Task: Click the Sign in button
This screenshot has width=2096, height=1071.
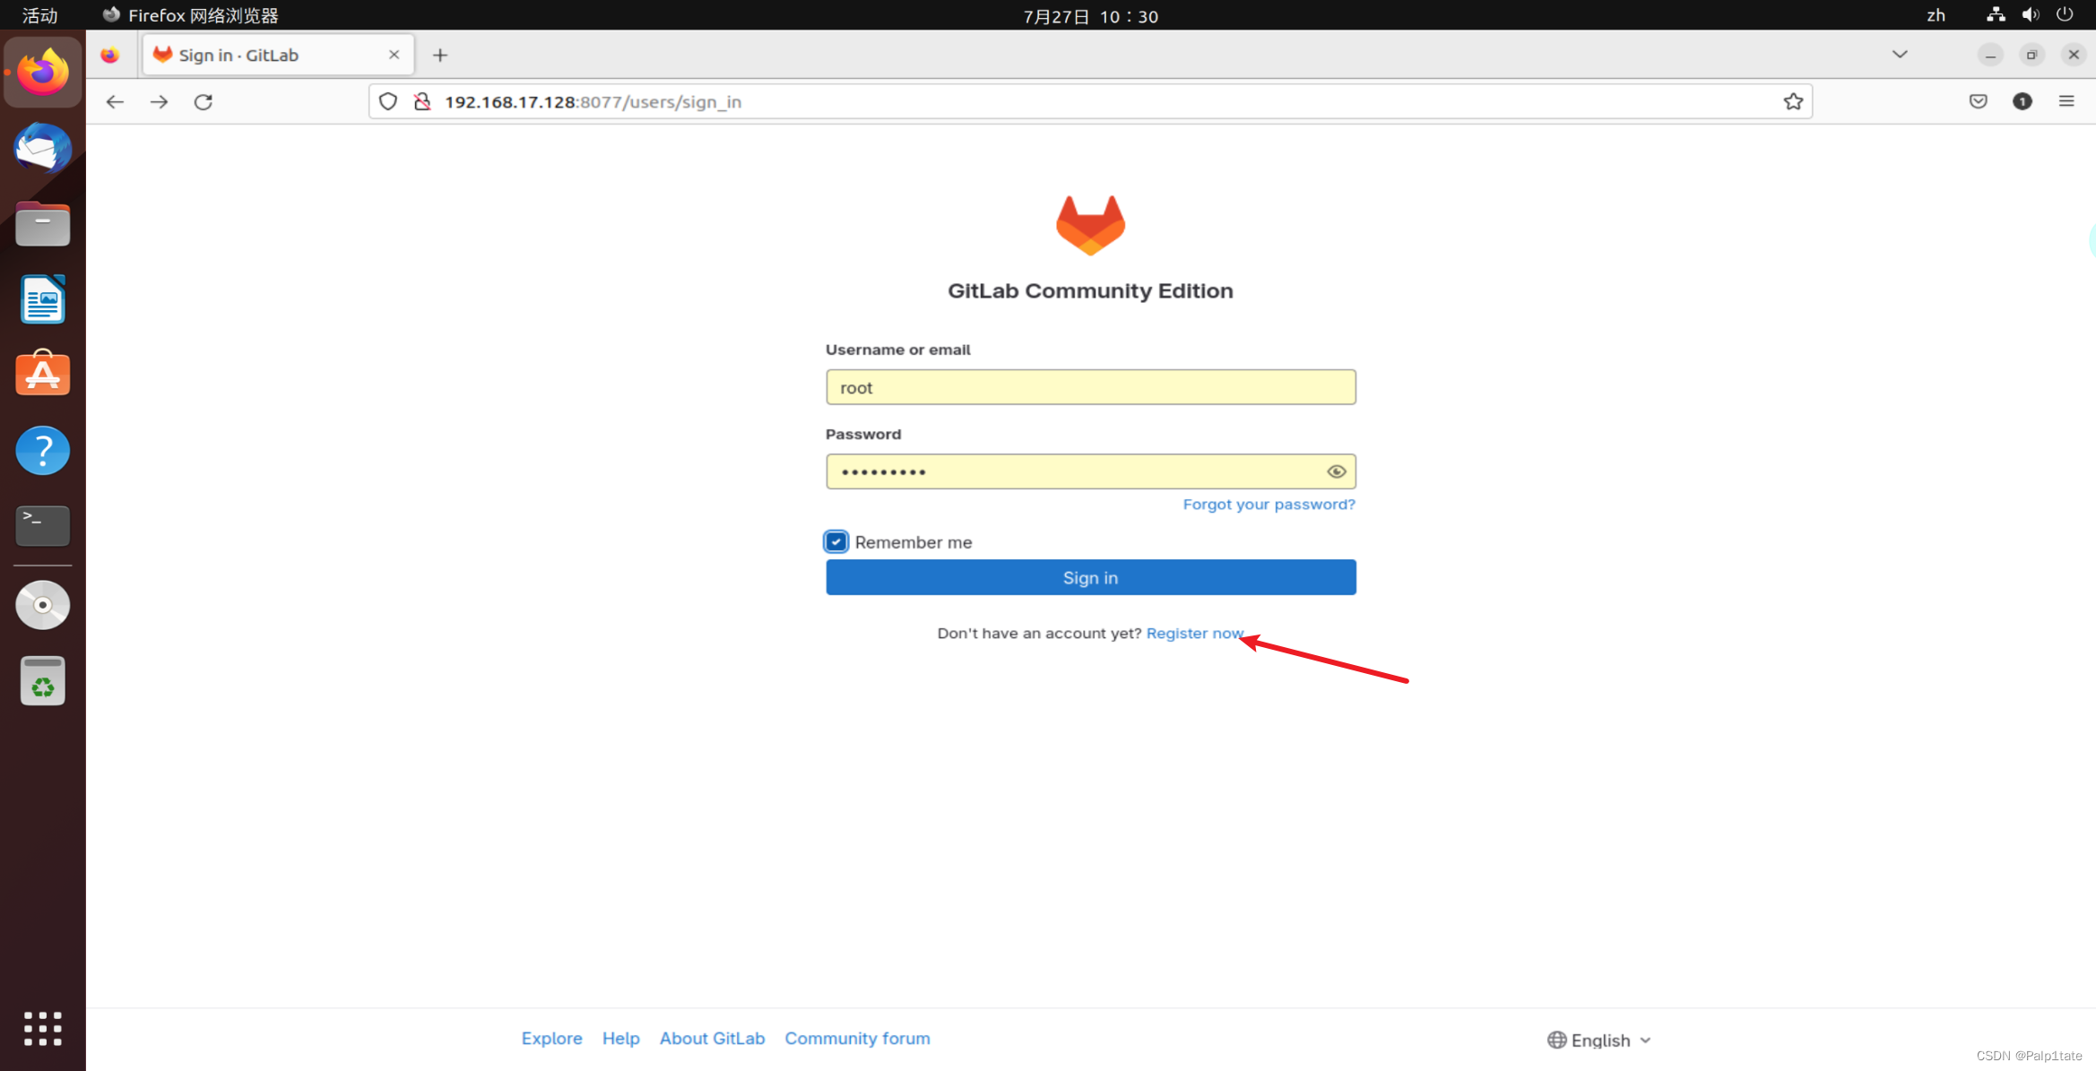Action: [1092, 576]
